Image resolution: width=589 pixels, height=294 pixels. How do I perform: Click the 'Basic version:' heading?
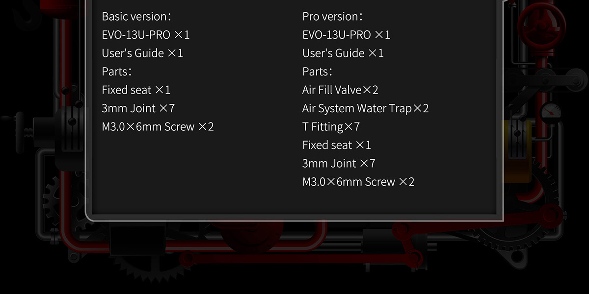pyautogui.click(x=136, y=16)
